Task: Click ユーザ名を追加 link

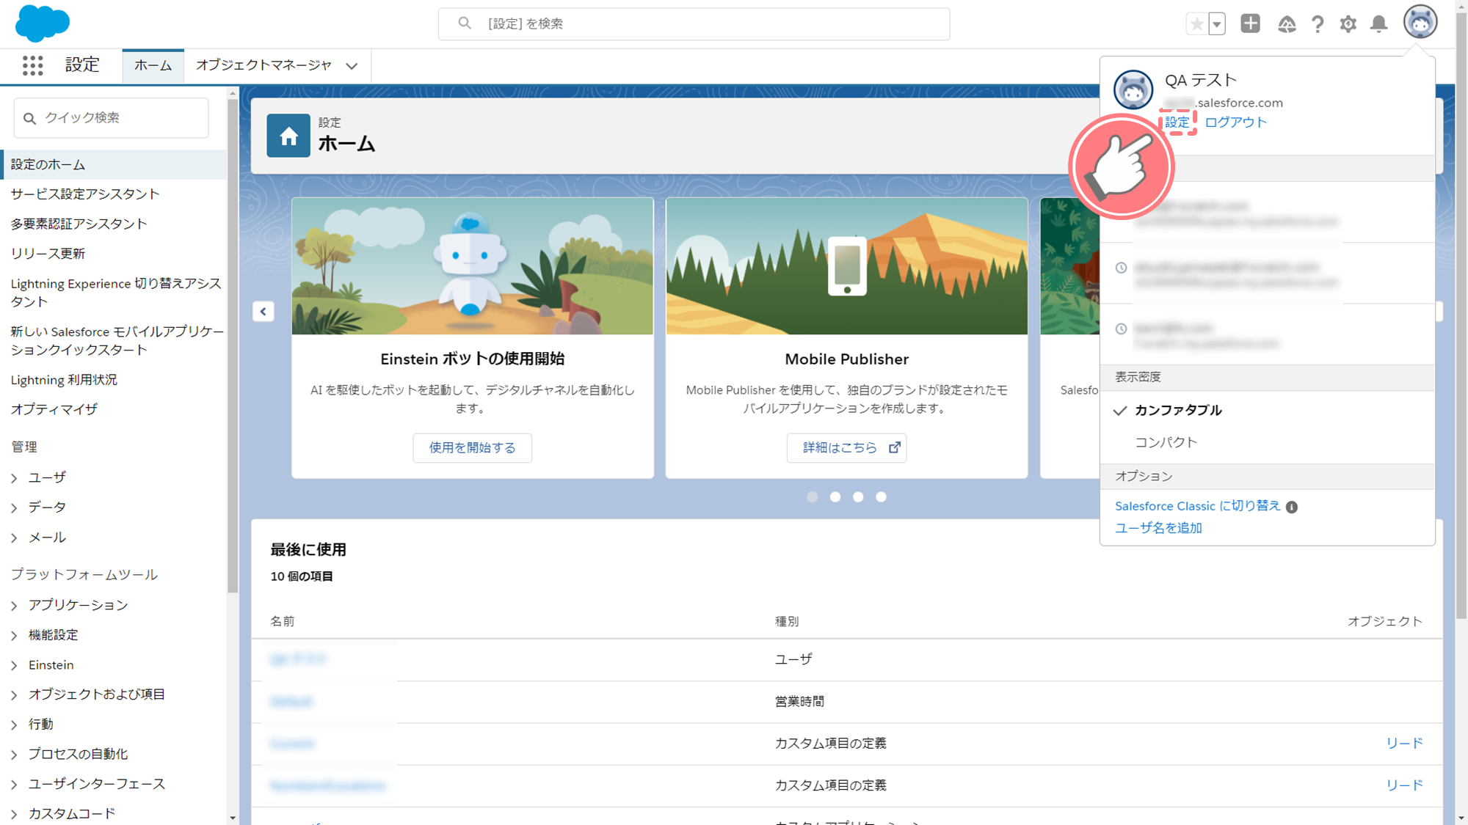Action: 1158,528
